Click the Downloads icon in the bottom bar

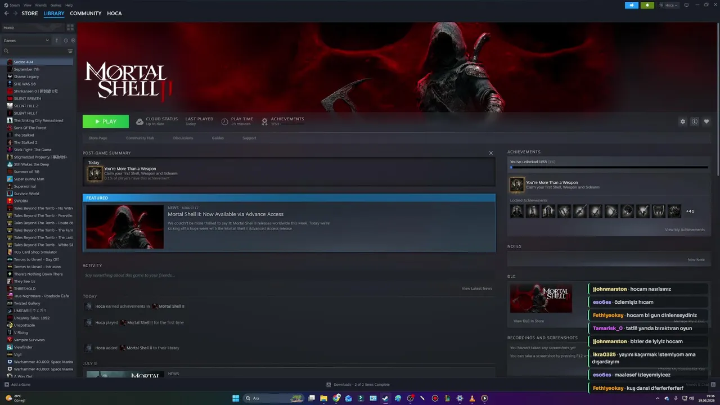328,385
